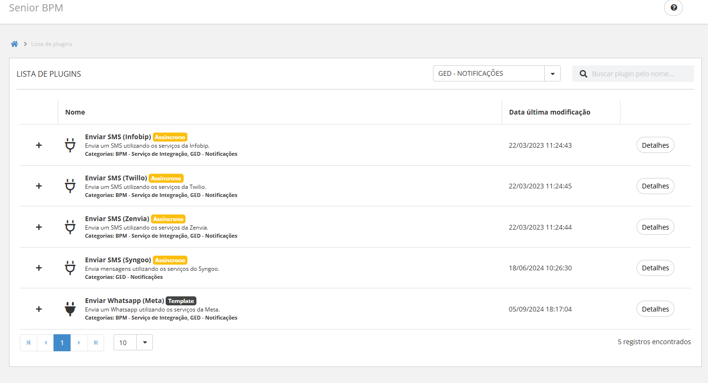Open Detalhes for Enviar SMS (Twilio)

point(655,186)
